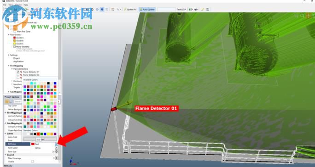Open the Help menu
Screen dimensions: 315x167
click(x=26, y=5)
